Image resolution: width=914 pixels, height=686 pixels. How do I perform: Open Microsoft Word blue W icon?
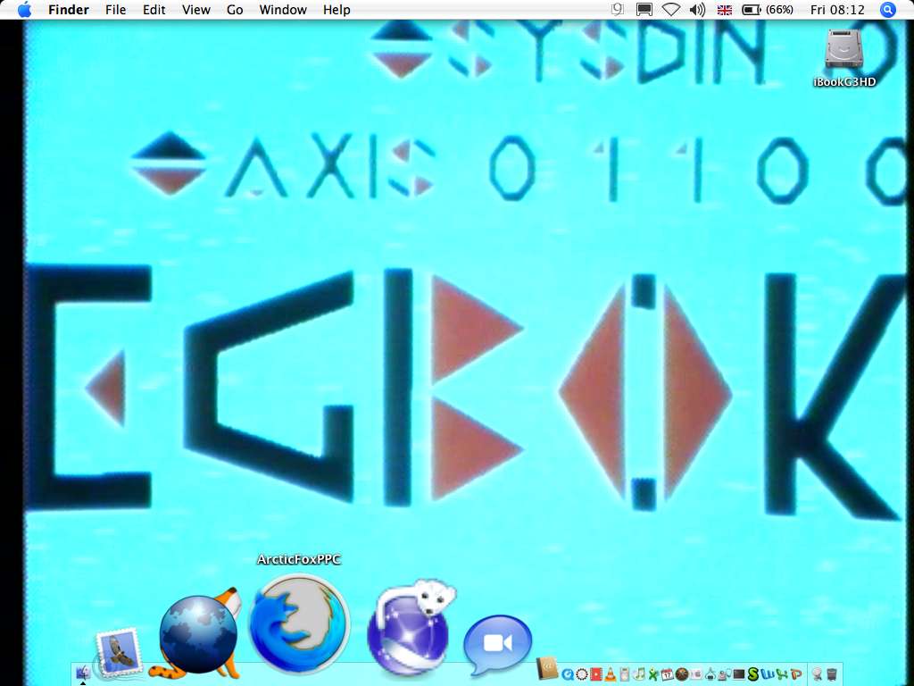[x=767, y=674]
